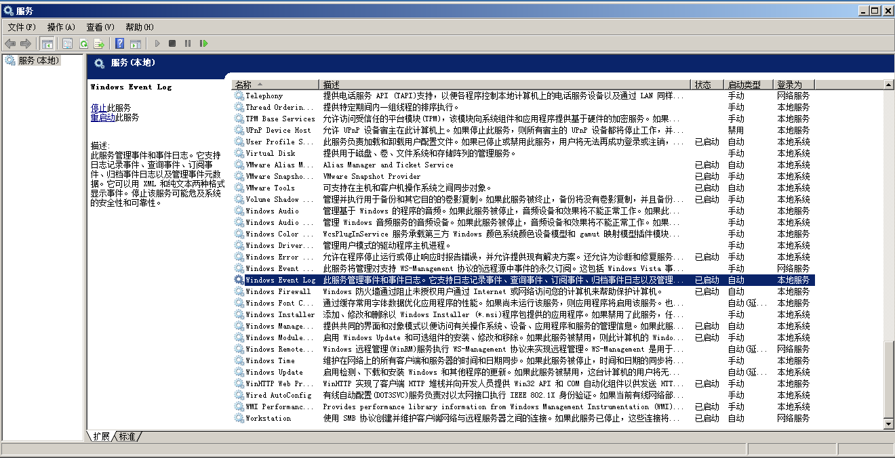Image resolution: width=895 pixels, height=458 pixels.
Task: Sort by the 名称 column header
Action: click(275, 85)
